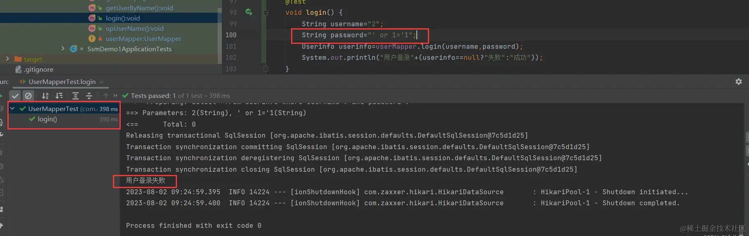Screen dimensions: 749x236
Task: Expand all test results
Action: [76, 96]
